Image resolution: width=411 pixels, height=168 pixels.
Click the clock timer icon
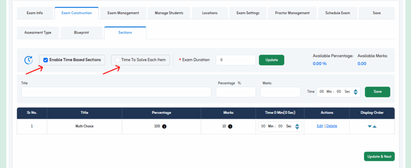coord(28,60)
